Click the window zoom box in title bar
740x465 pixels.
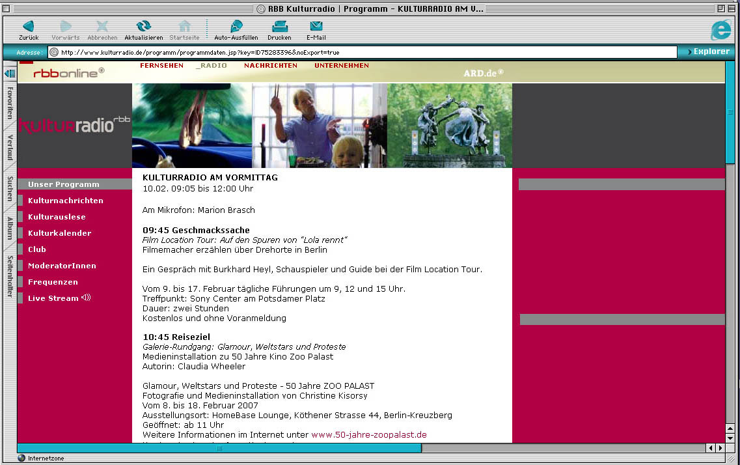pos(721,8)
